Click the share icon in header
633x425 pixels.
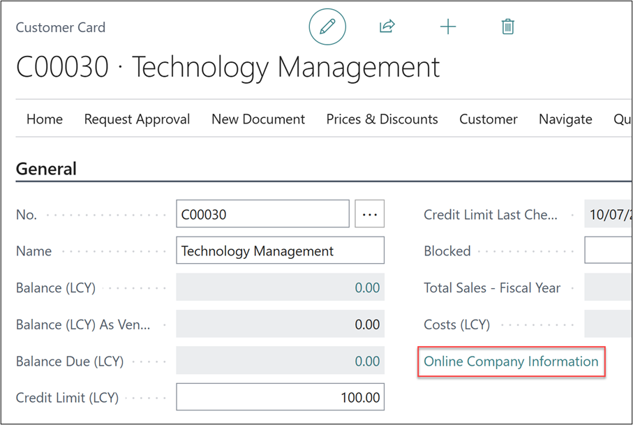387,27
